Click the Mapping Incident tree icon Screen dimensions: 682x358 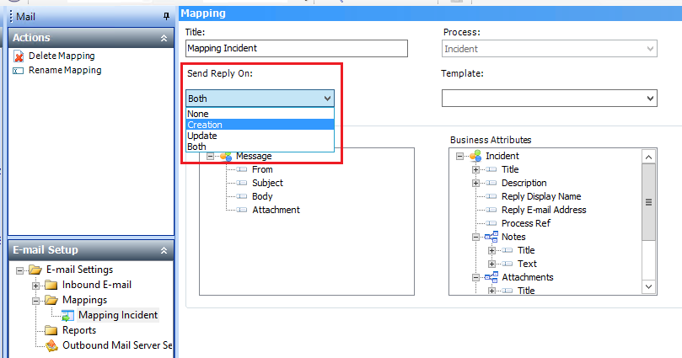(67, 315)
